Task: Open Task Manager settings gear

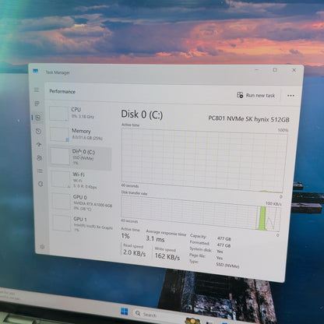Action: pyautogui.click(x=42, y=247)
